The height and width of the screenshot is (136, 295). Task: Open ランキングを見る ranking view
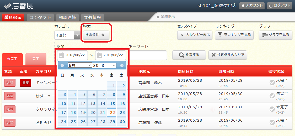234,35
